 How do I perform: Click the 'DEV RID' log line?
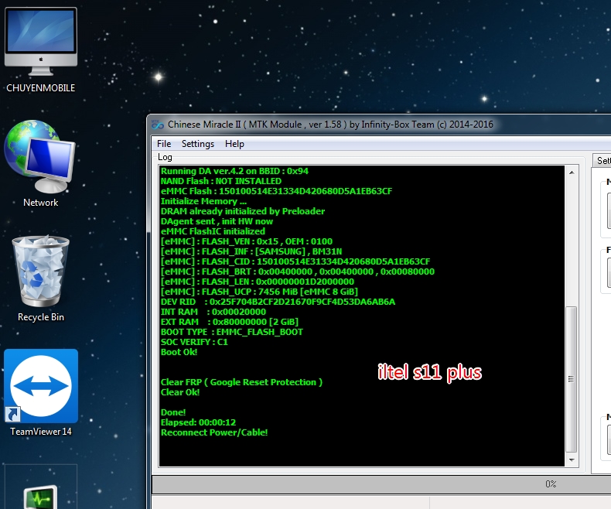tap(278, 302)
